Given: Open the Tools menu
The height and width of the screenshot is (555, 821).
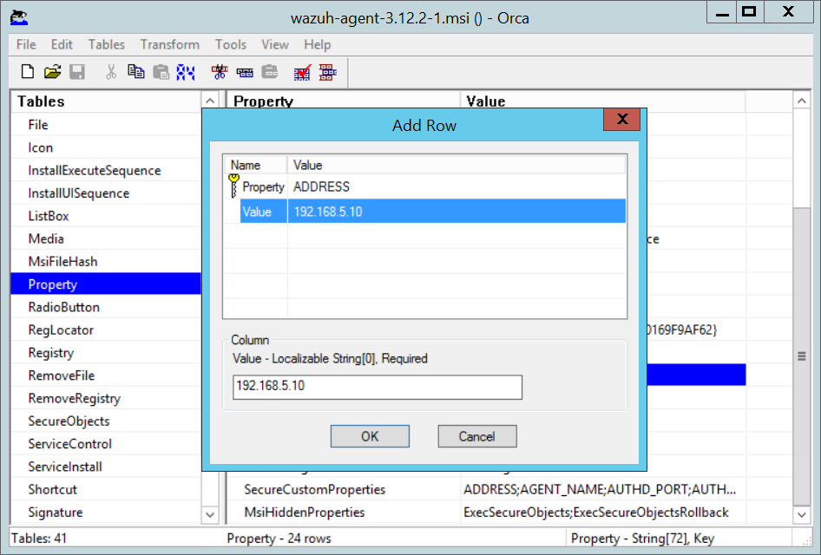Looking at the screenshot, I should 230,44.
